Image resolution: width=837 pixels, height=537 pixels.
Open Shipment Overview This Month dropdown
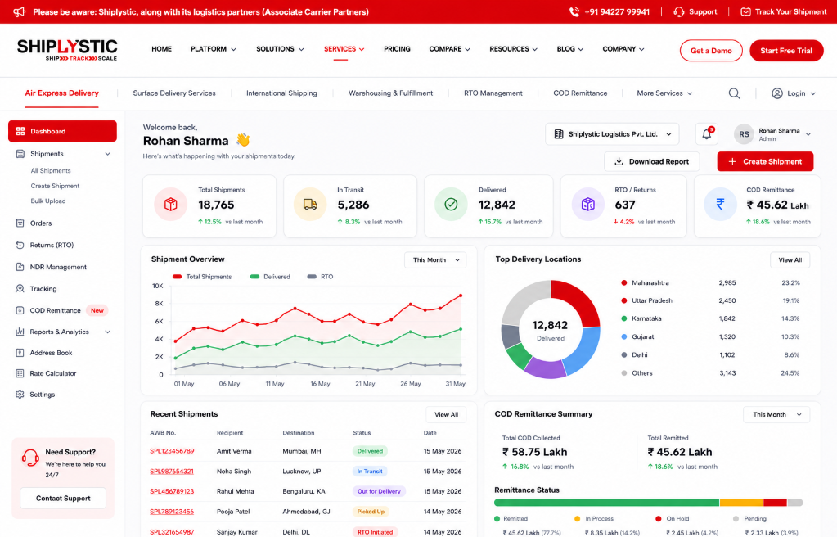435,260
